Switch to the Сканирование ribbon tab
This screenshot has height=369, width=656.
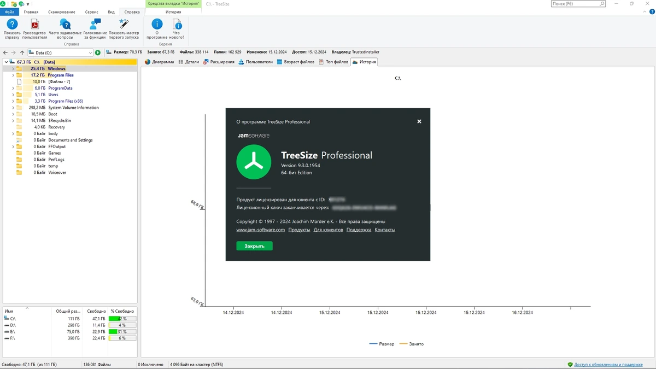[62, 11]
